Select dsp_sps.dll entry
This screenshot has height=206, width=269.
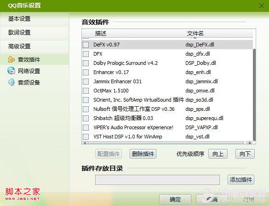[x=198, y=109]
